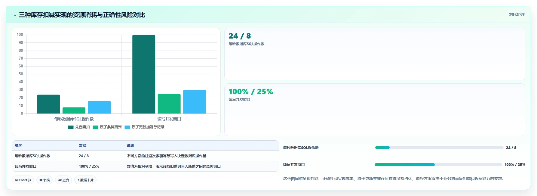
Task: Click the table cell showing 100% / 25%
Action: point(89,166)
